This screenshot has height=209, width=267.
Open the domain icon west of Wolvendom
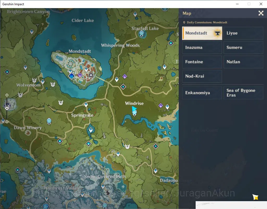[7, 72]
